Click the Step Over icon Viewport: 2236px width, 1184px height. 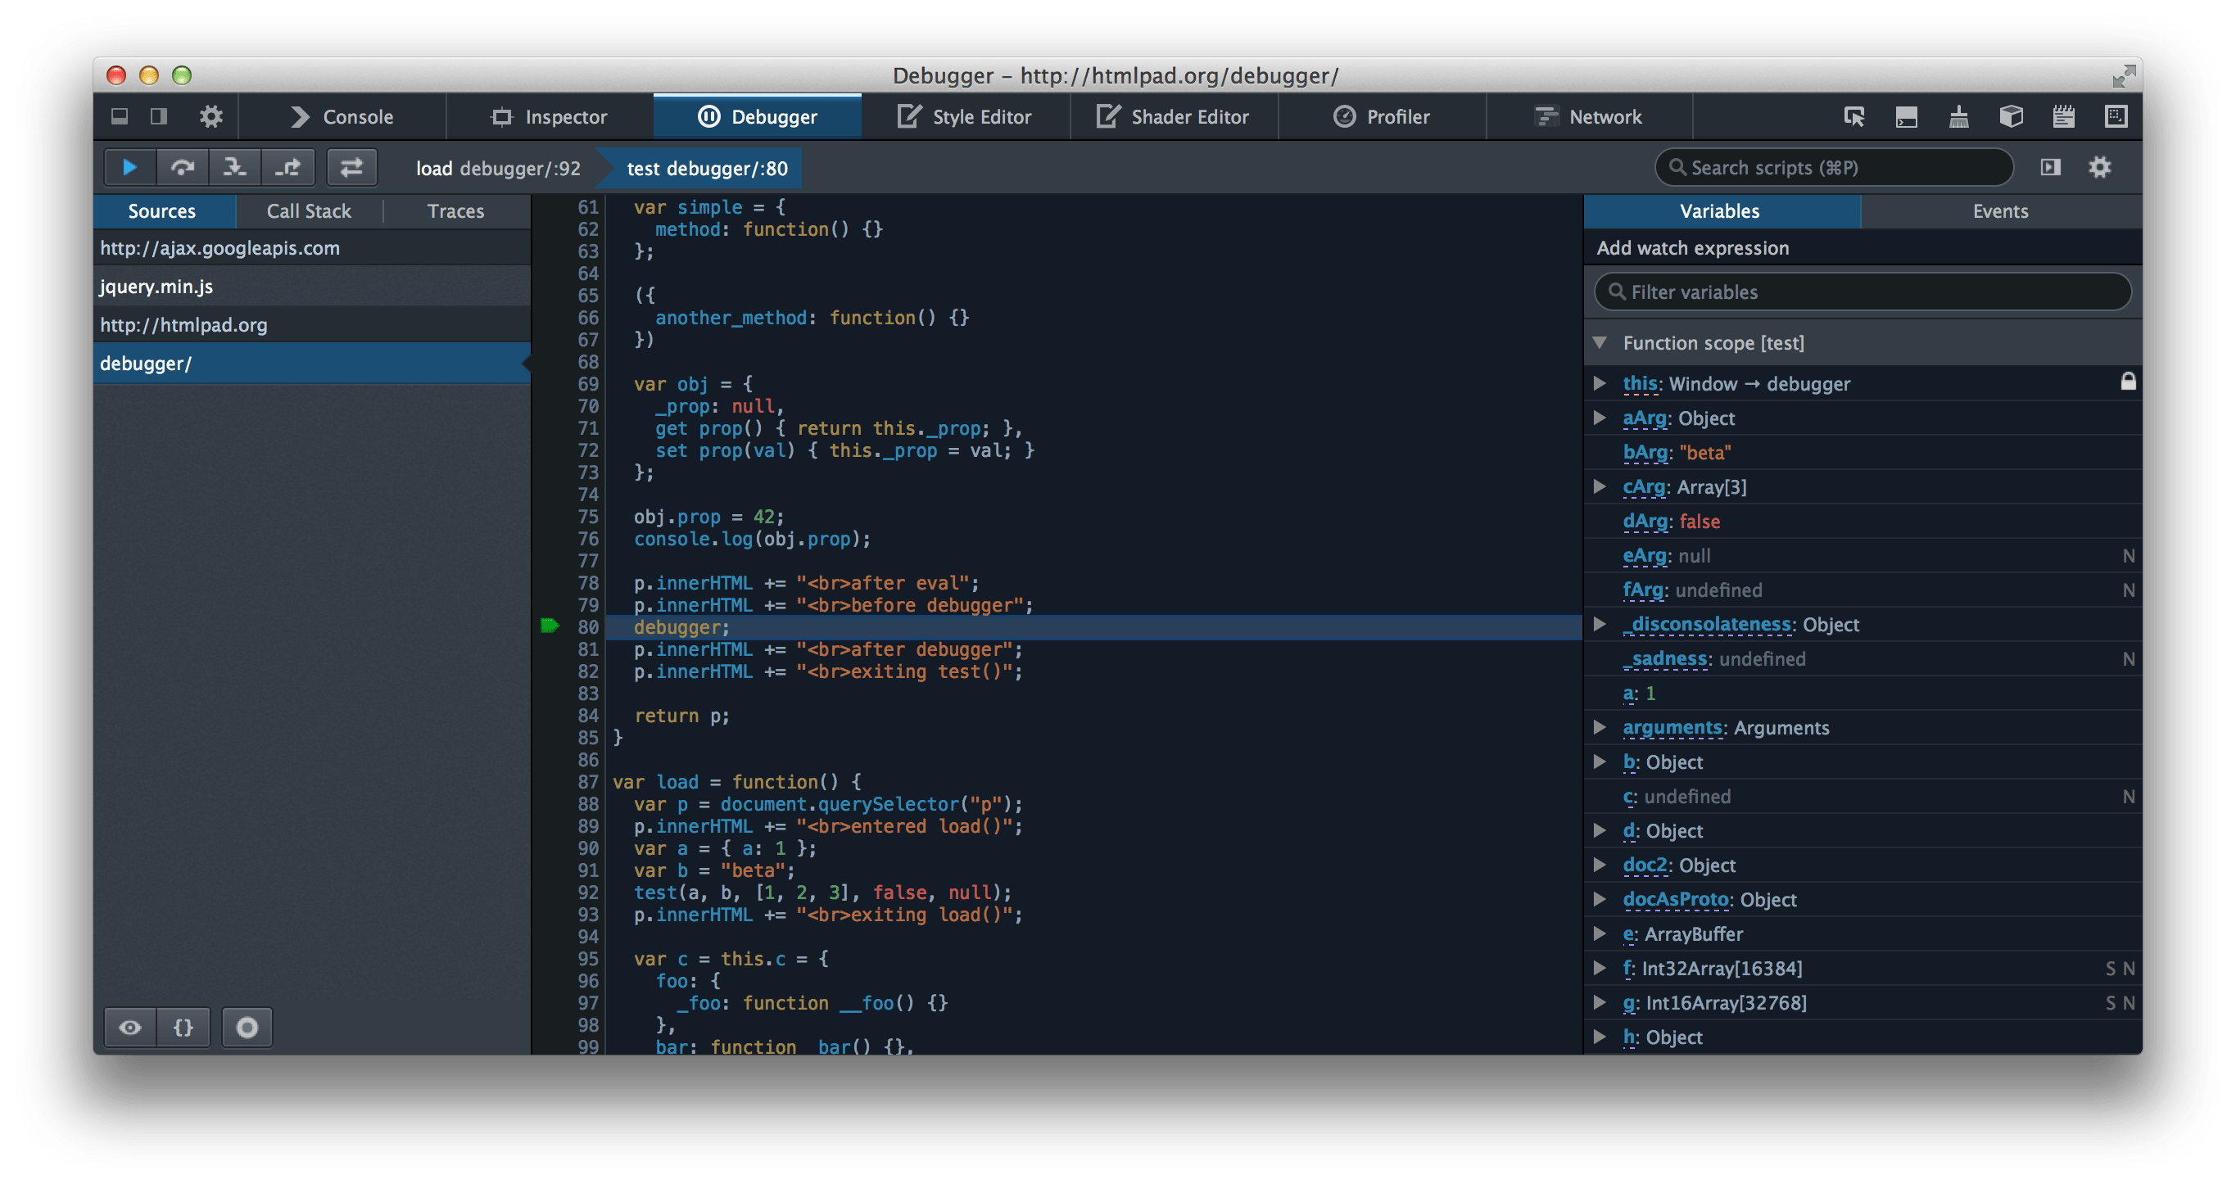(182, 167)
